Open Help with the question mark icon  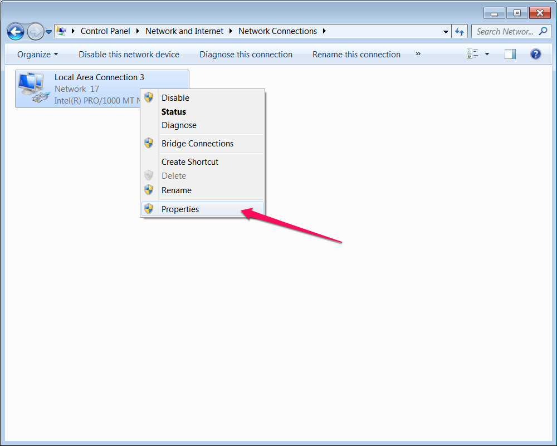[x=536, y=54]
